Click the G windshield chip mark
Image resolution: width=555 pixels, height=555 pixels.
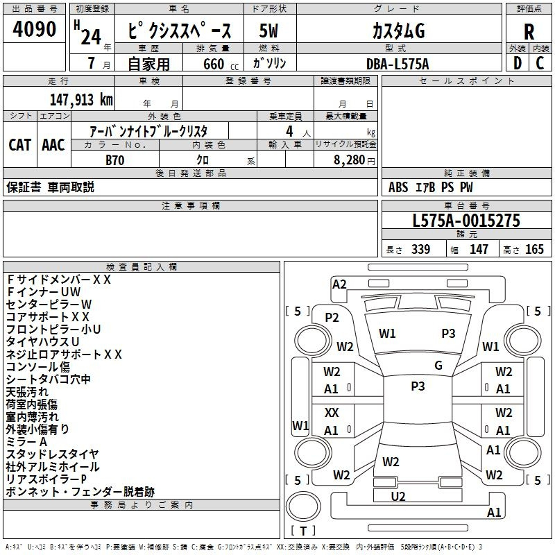[438, 365]
